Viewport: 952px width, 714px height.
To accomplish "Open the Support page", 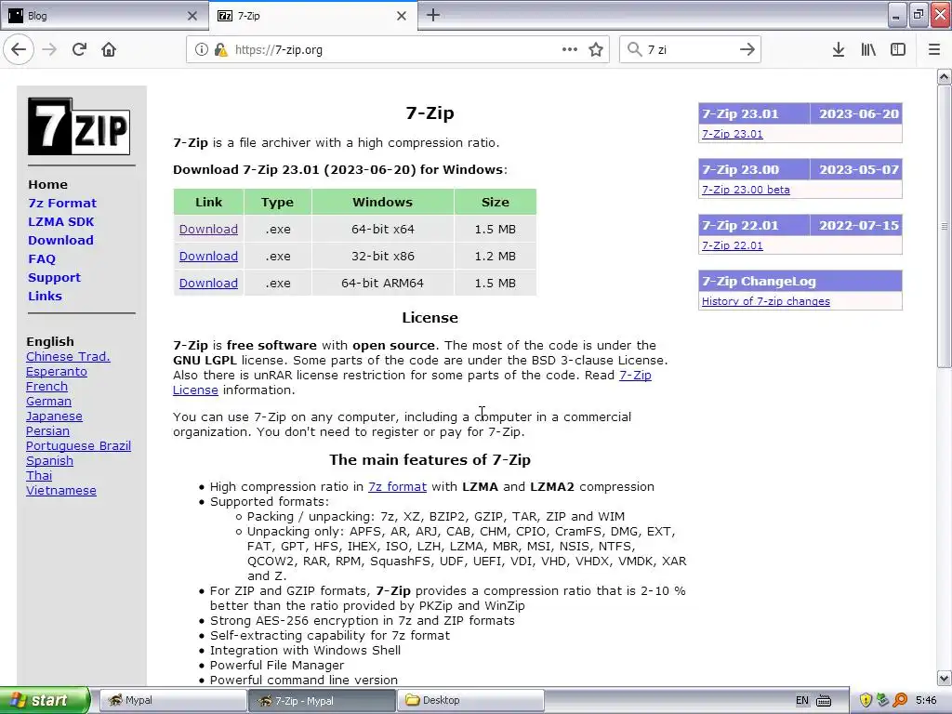I will (54, 277).
